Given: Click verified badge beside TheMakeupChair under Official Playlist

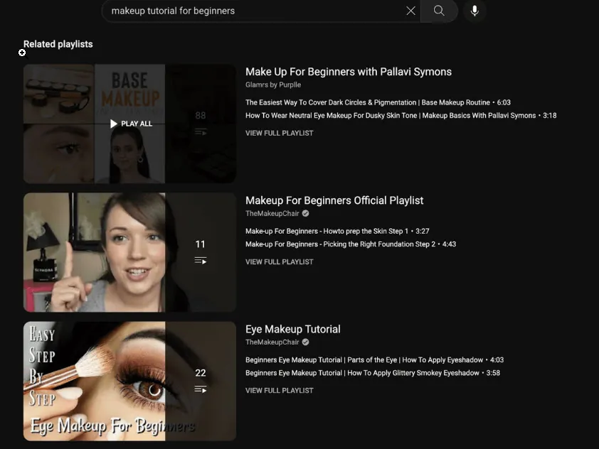Looking at the screenshot, I should coord(305,213).
